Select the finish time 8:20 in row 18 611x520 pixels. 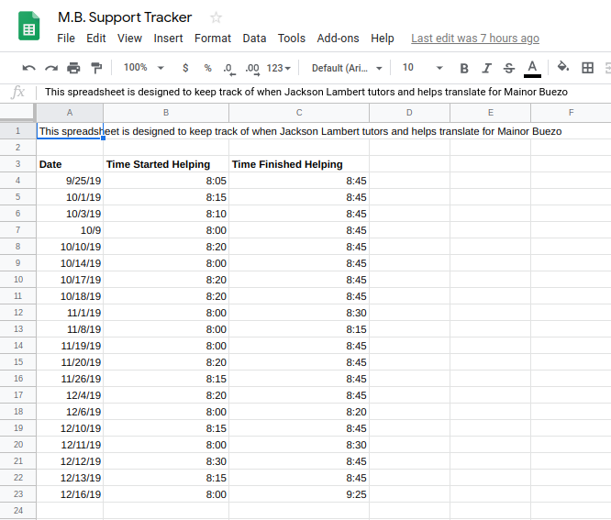[x=299, y=412]
